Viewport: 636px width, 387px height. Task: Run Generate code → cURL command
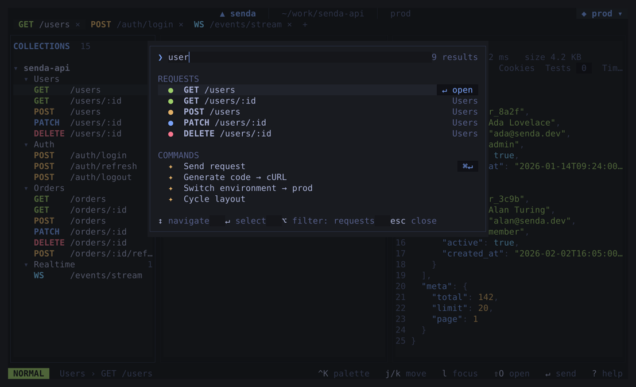[317, 177]
